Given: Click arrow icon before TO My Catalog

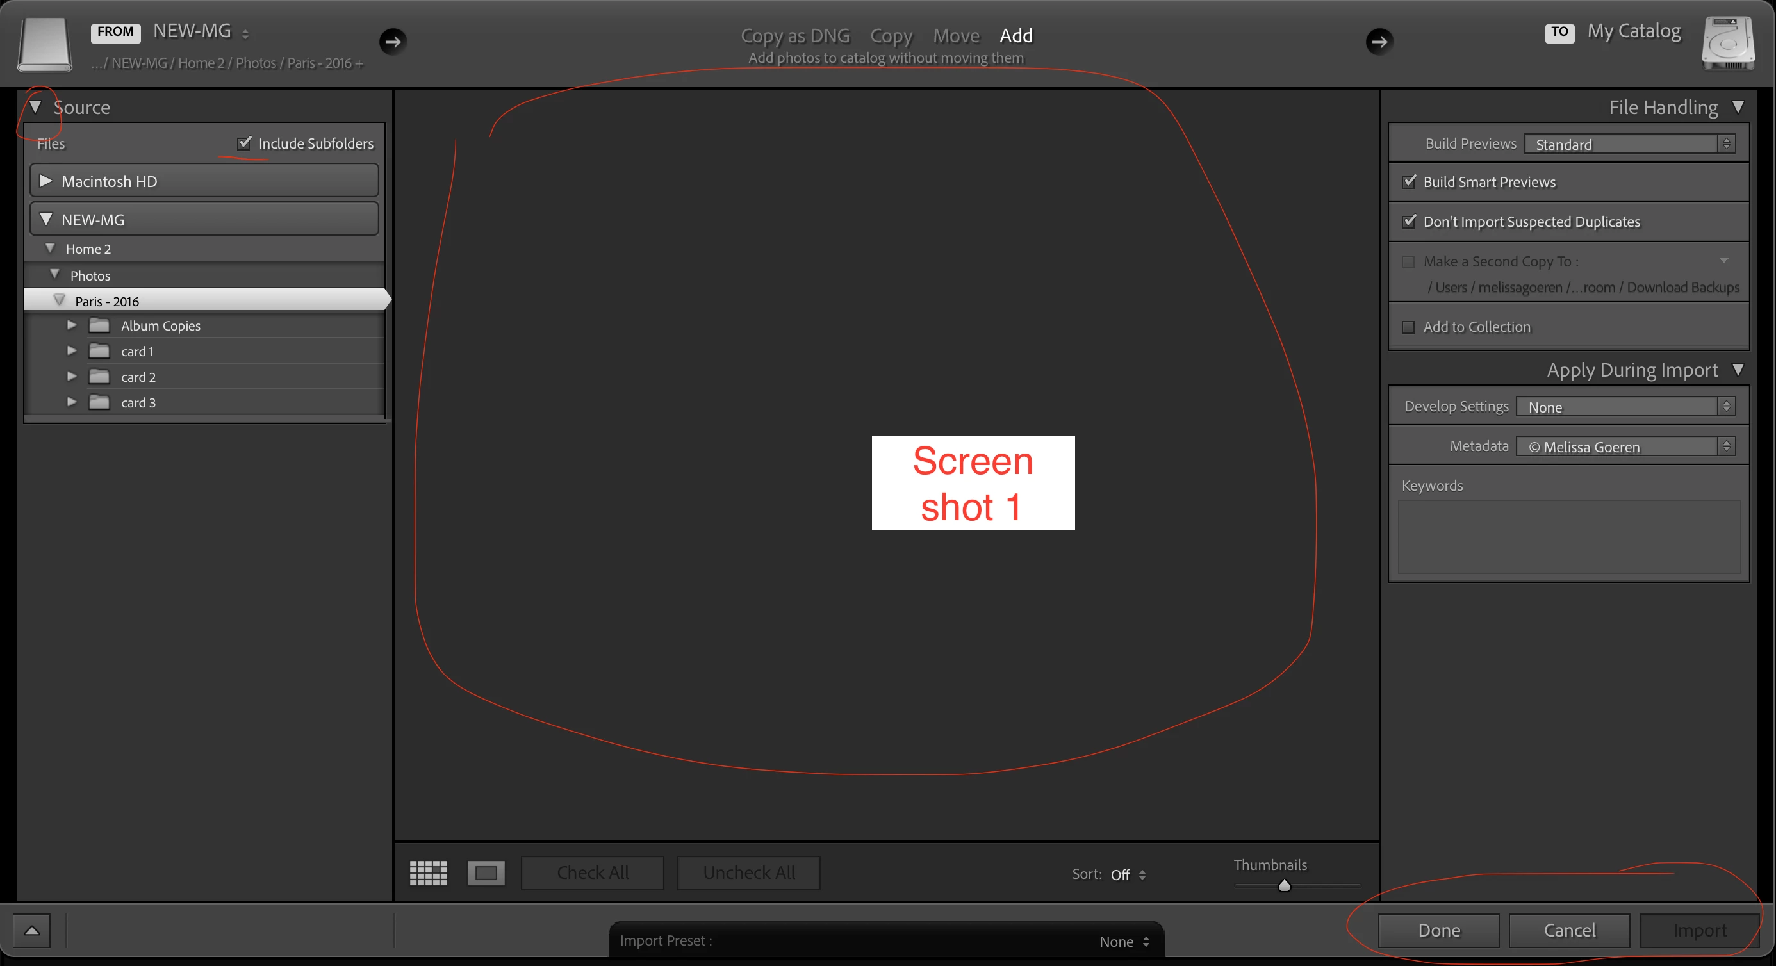Looking at the screenshot, I should pos(1379,42).
